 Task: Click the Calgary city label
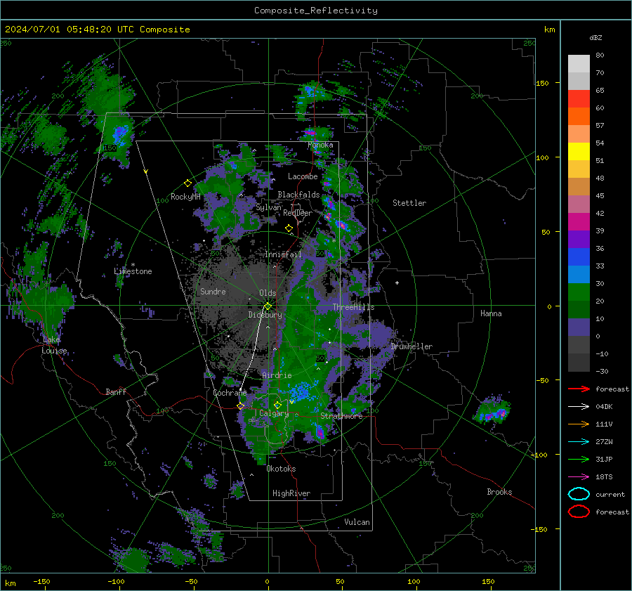pyautogui.click(x=274, y=413)
